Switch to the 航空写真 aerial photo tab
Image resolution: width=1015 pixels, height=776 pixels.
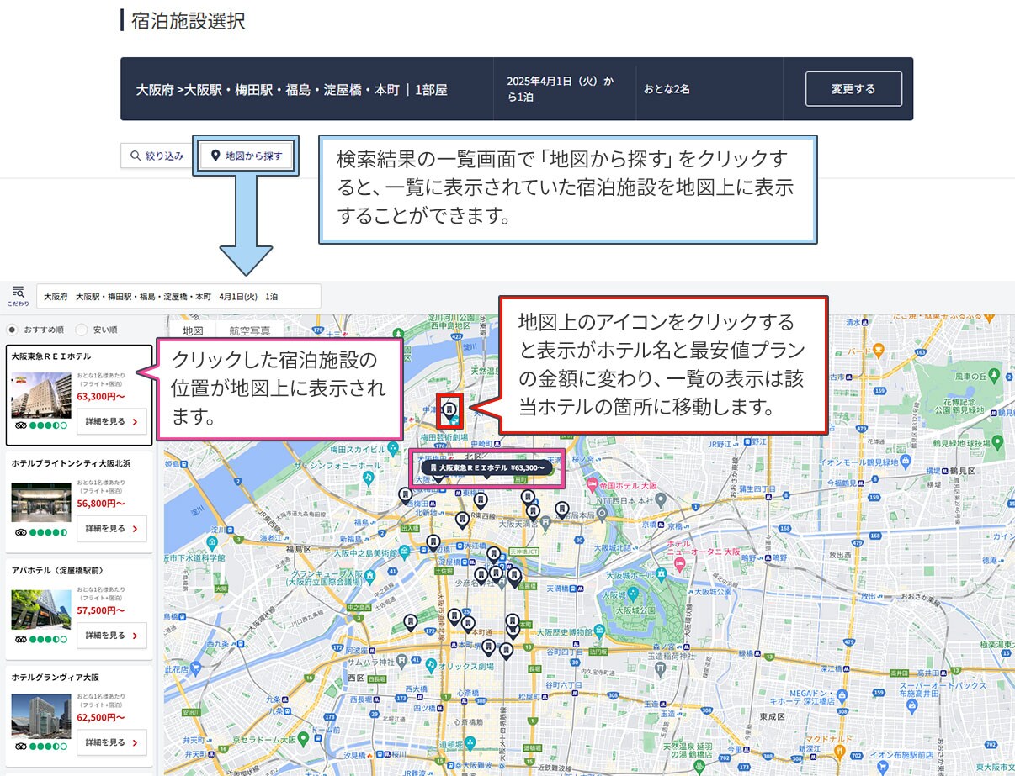point(249,330)
